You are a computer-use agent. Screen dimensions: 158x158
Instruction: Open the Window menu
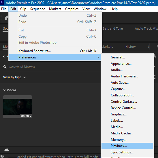(x=100, y=9)
